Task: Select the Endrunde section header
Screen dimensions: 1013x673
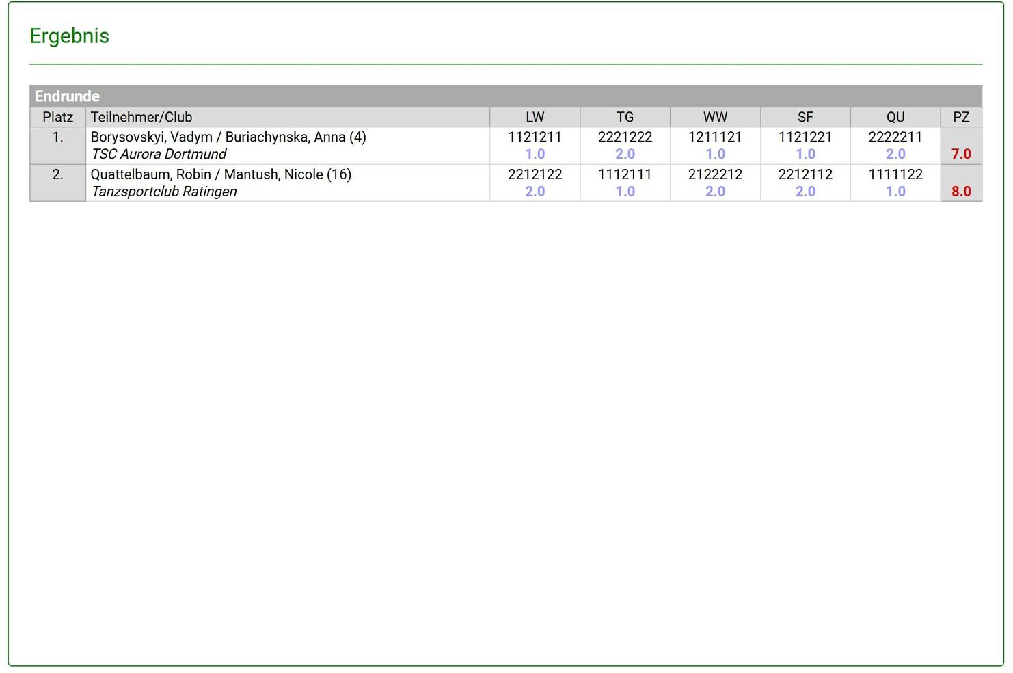Action: coord(67,96)
